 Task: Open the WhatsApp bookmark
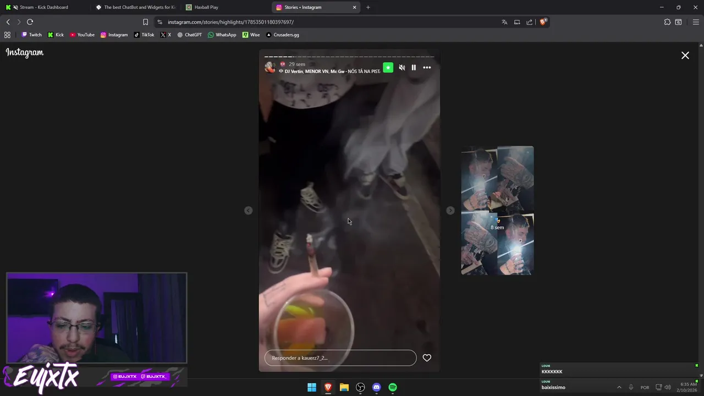222,35
